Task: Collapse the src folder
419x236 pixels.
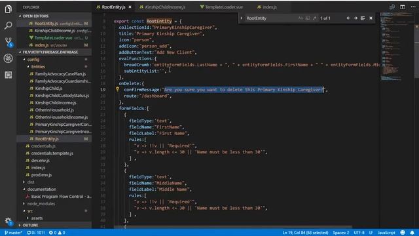Action: (x=30, y=211)
